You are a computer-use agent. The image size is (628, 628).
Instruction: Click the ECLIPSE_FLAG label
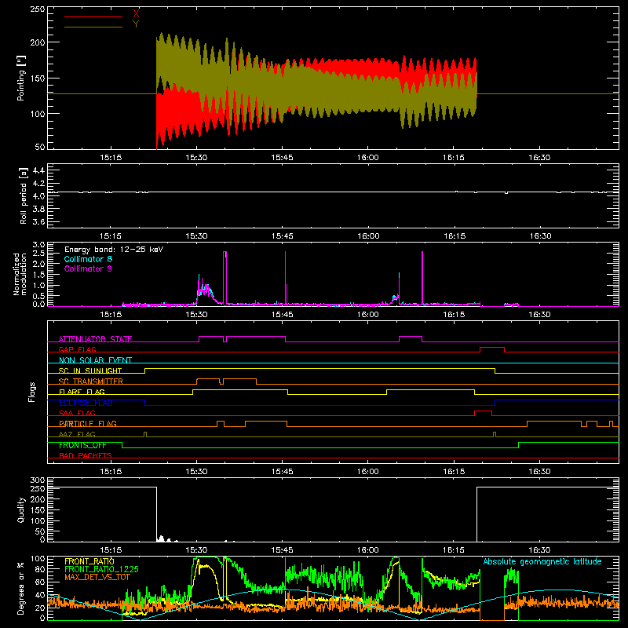coord(86,403)
